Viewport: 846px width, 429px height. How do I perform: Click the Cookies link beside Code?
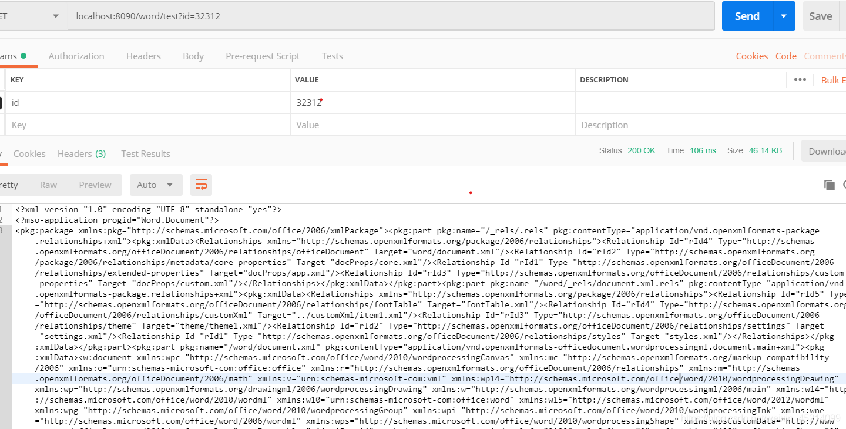tap(752, 56)
